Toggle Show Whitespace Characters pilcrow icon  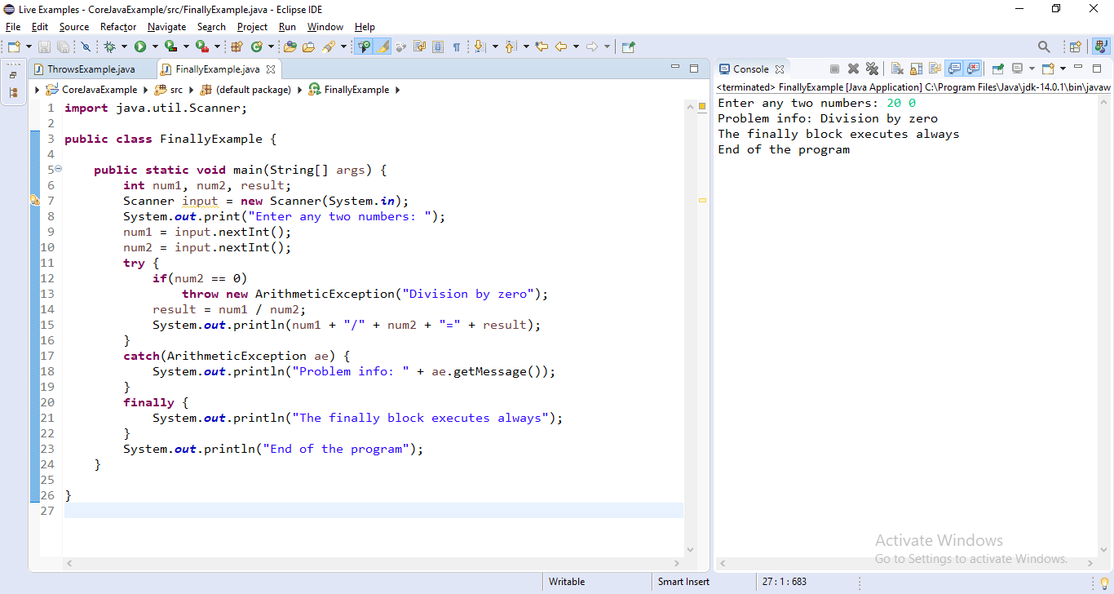click(457, 47)
